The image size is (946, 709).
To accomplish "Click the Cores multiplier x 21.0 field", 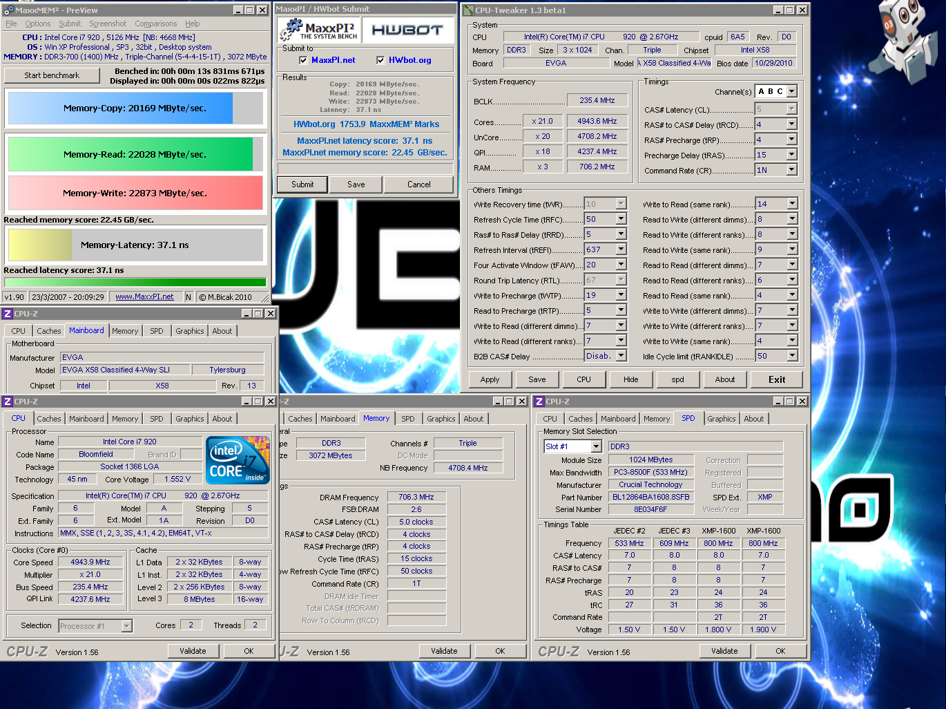I will click(x=542, y=121).
